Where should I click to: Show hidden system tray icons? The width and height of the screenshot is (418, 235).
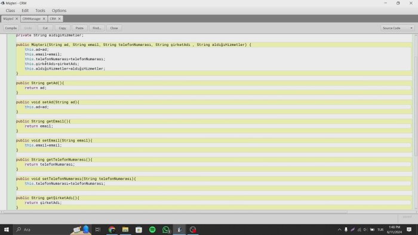(339, 230)
